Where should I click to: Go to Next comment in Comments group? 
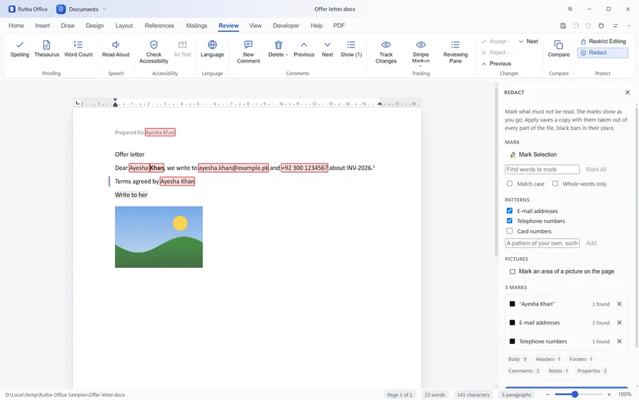(327, 49)
